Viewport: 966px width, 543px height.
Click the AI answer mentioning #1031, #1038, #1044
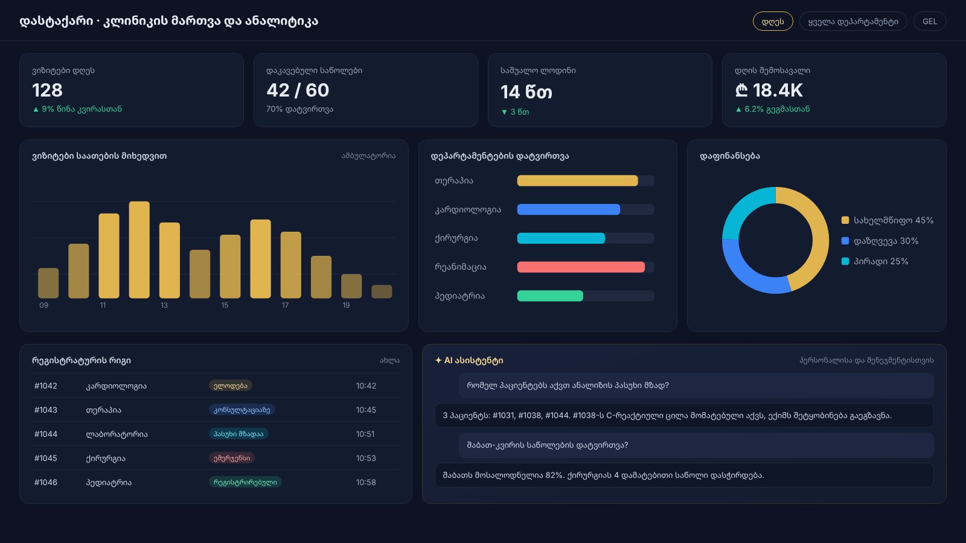(684, 415)
